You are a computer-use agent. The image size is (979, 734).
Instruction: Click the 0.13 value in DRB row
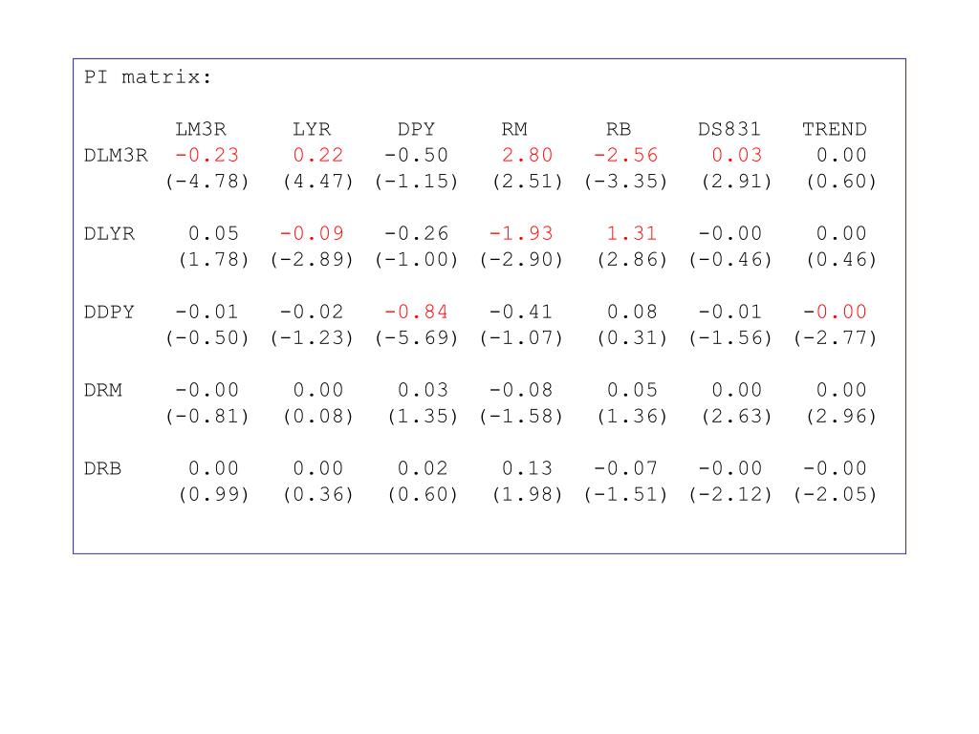point(527,468)
